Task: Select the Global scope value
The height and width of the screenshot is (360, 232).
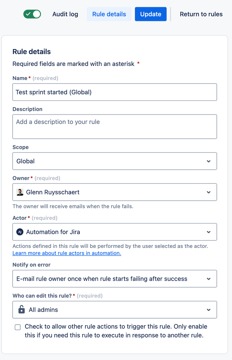Action: (26, 161)
